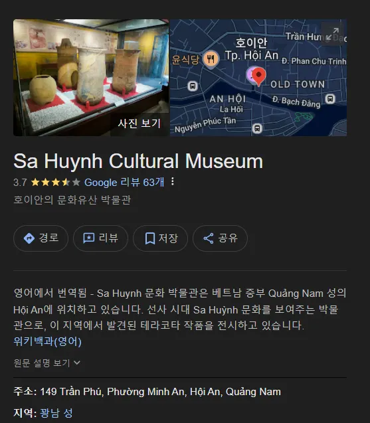Expand the map with the fullscreen arrows icon
This screenshot has width=370, height=423.
pyautogui.click(x=332, y=35)
